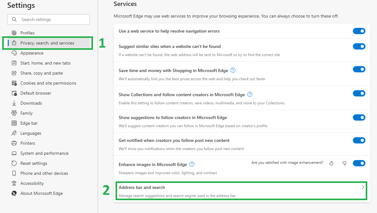Open Address bar and search settings
Image resolution: width=377 pixels, height=213 pixels.
(241, 191)
